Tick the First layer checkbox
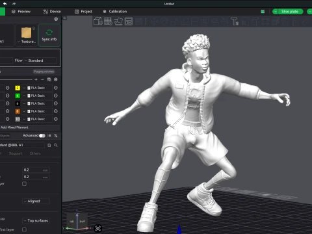Screen dimensions: 312x234 pos(24,229)
